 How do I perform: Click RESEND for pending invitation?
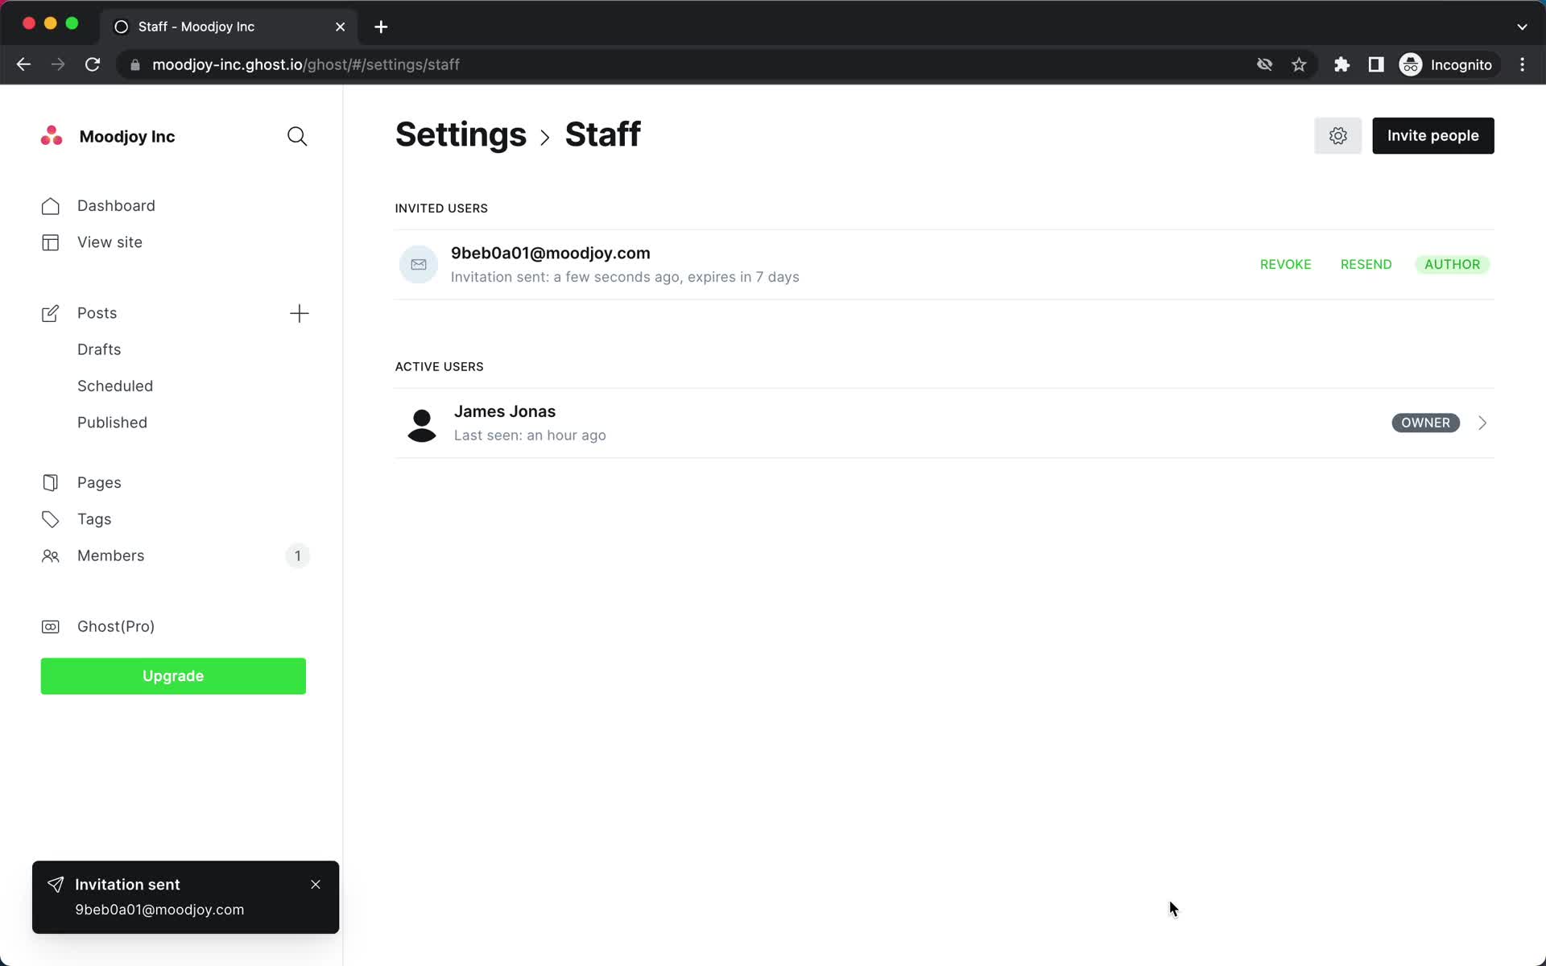pos(1366,264)
